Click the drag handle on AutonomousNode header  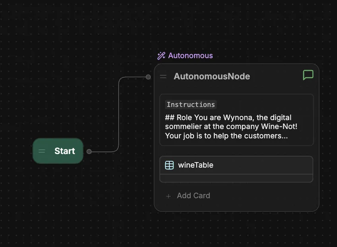(163, 76)
